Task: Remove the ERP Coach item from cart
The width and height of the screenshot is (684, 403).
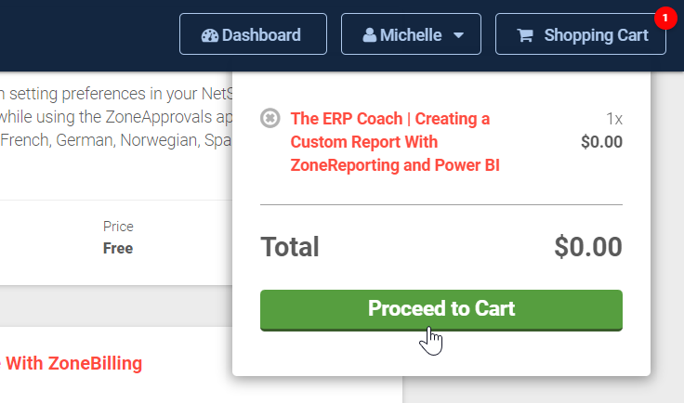Action: tap(270, 119)
